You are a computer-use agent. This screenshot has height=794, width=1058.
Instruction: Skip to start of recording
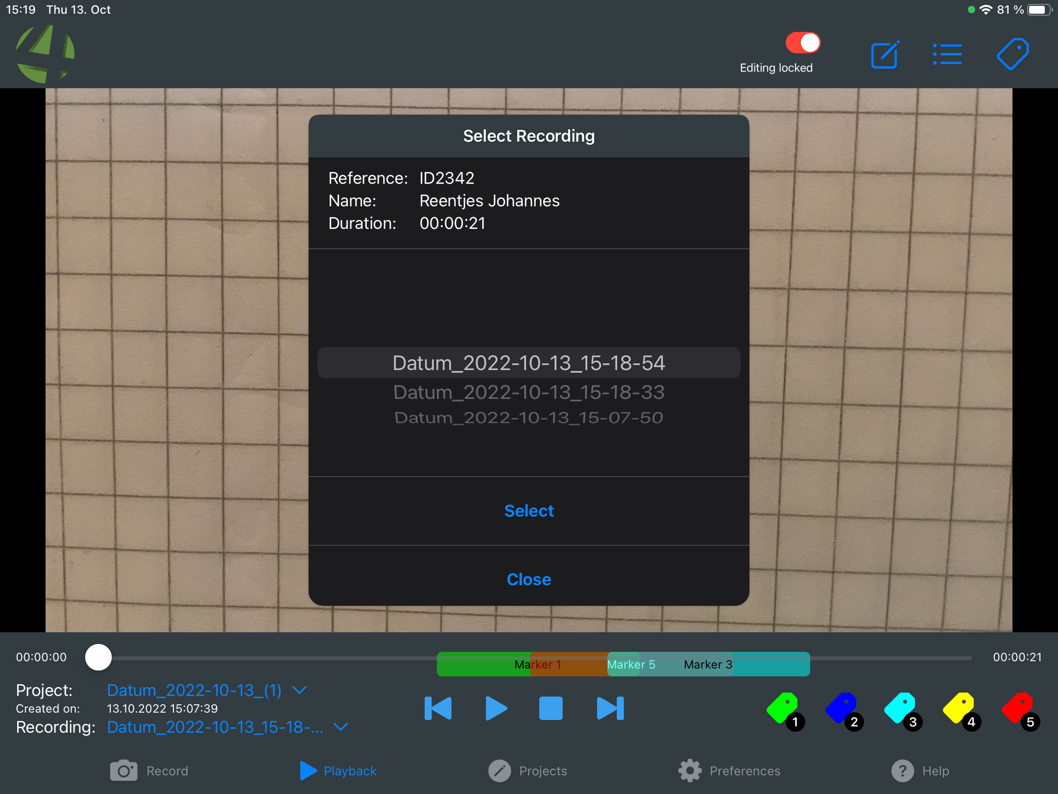point(438,708)
